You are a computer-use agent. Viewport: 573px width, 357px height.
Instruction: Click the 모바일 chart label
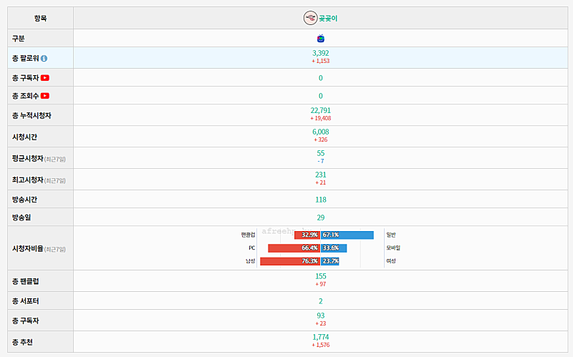393,248
